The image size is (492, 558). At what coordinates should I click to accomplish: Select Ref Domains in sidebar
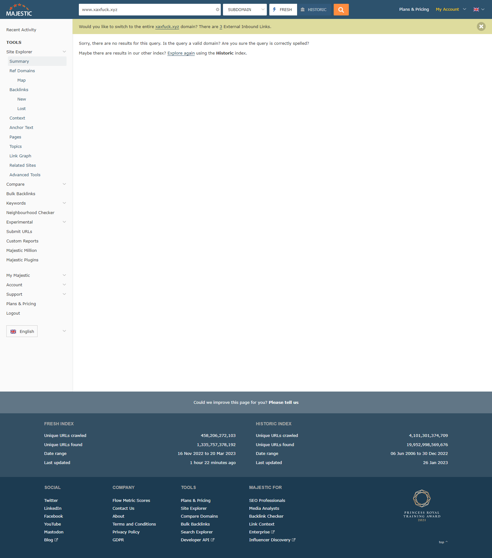point(22,71)
